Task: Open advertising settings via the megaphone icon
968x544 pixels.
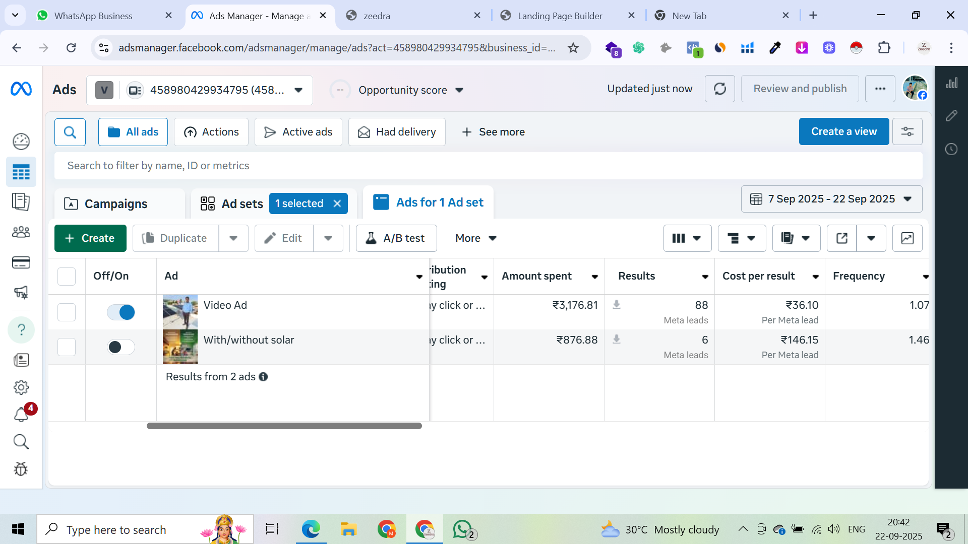Action: click(x=21, y=292)
